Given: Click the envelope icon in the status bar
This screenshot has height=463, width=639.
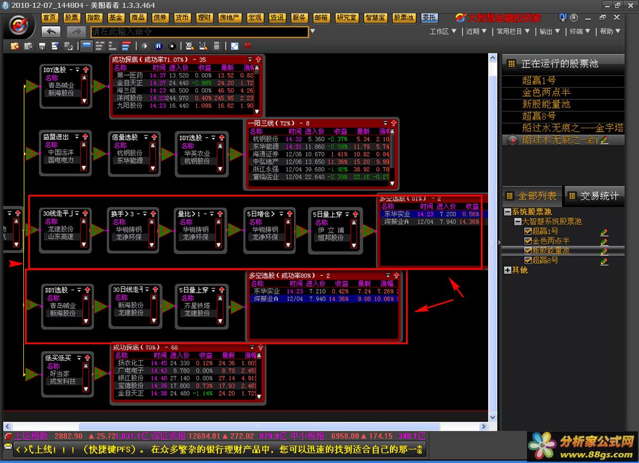Looking at the screenshot, I should (x=8, y=447).
